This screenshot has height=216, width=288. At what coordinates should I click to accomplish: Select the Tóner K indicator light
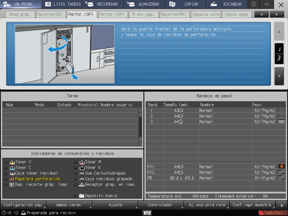click(75, 168)
